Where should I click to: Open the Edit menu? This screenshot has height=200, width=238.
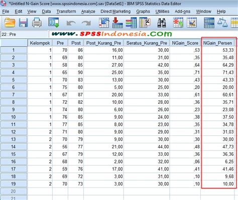19,12
